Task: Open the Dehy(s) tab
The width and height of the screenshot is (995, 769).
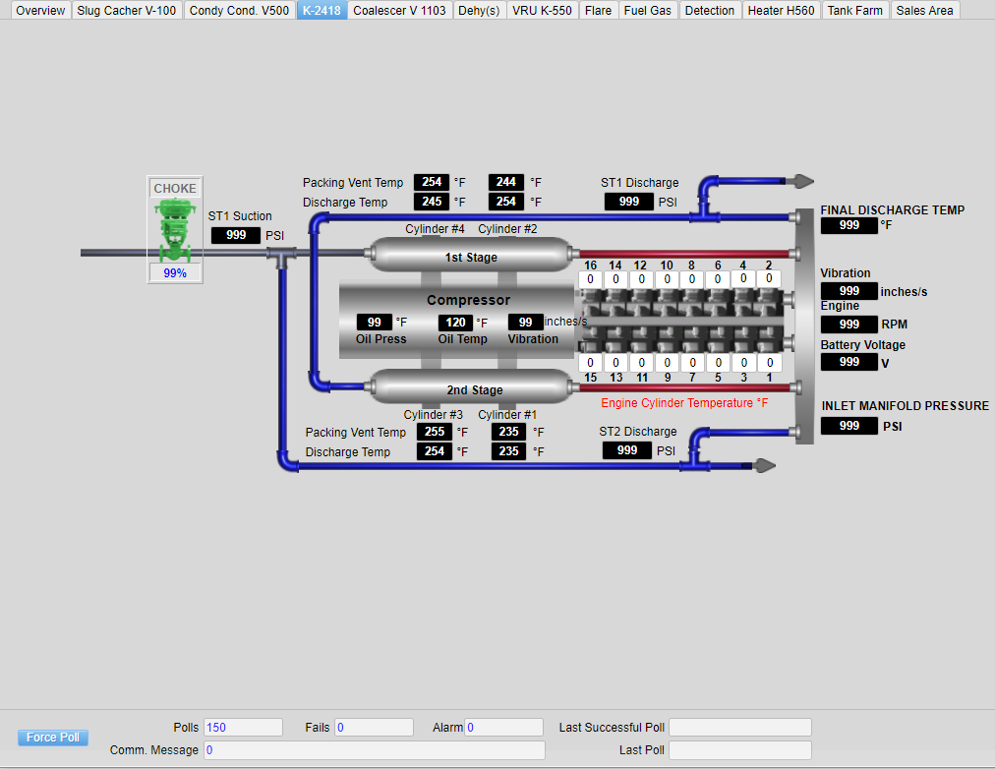Action: pos(479,10)
